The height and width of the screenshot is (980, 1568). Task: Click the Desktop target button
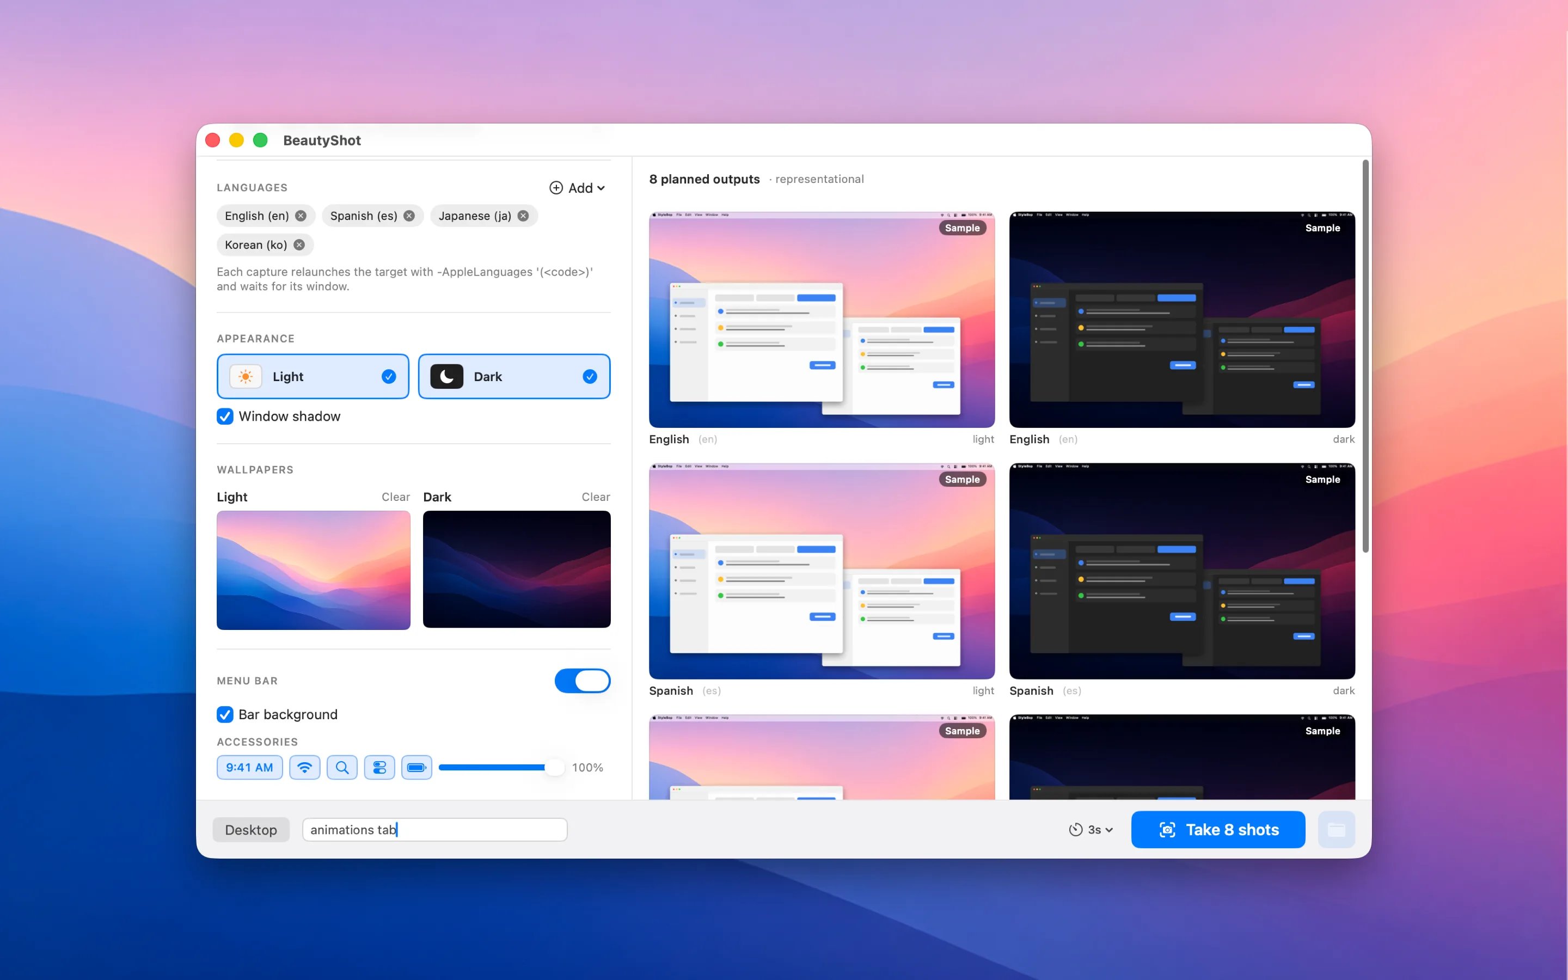[251, 830]
